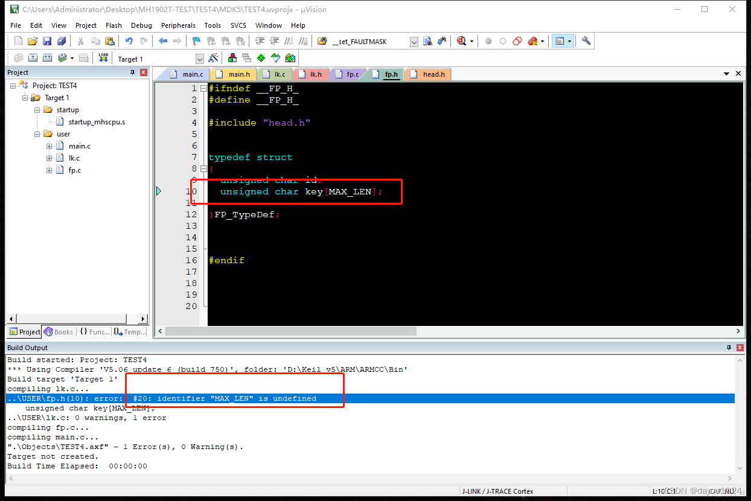Switch to the Functions panel tab
Viewport: 751px width, 501px height.
(95, 332)
